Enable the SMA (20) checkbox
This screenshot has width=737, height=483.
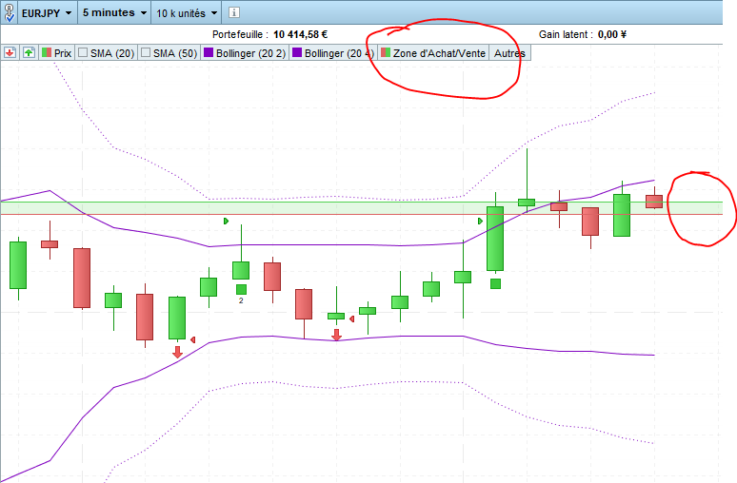click(x=83, y=52)
